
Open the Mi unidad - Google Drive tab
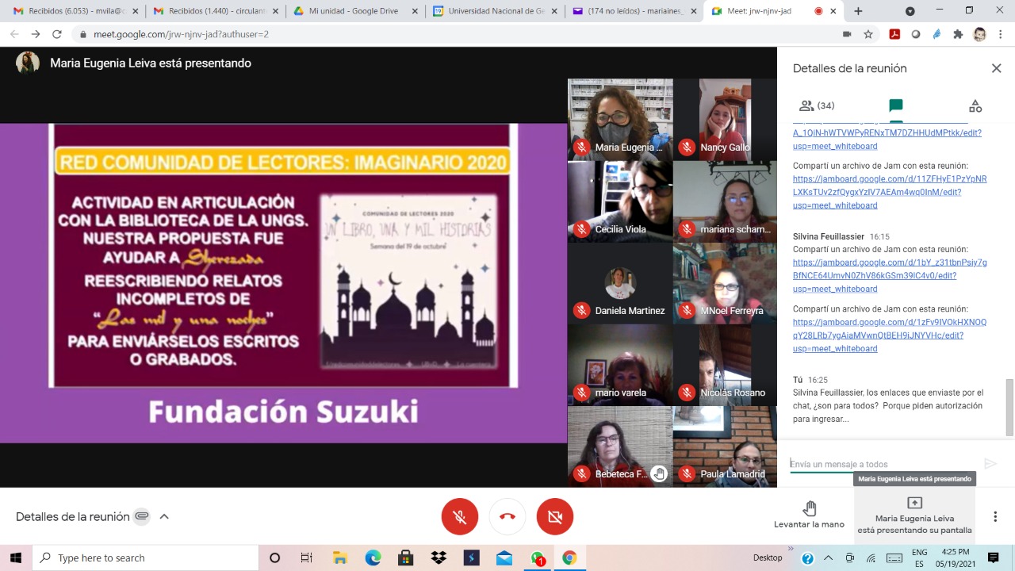click(x=354, y=11)
